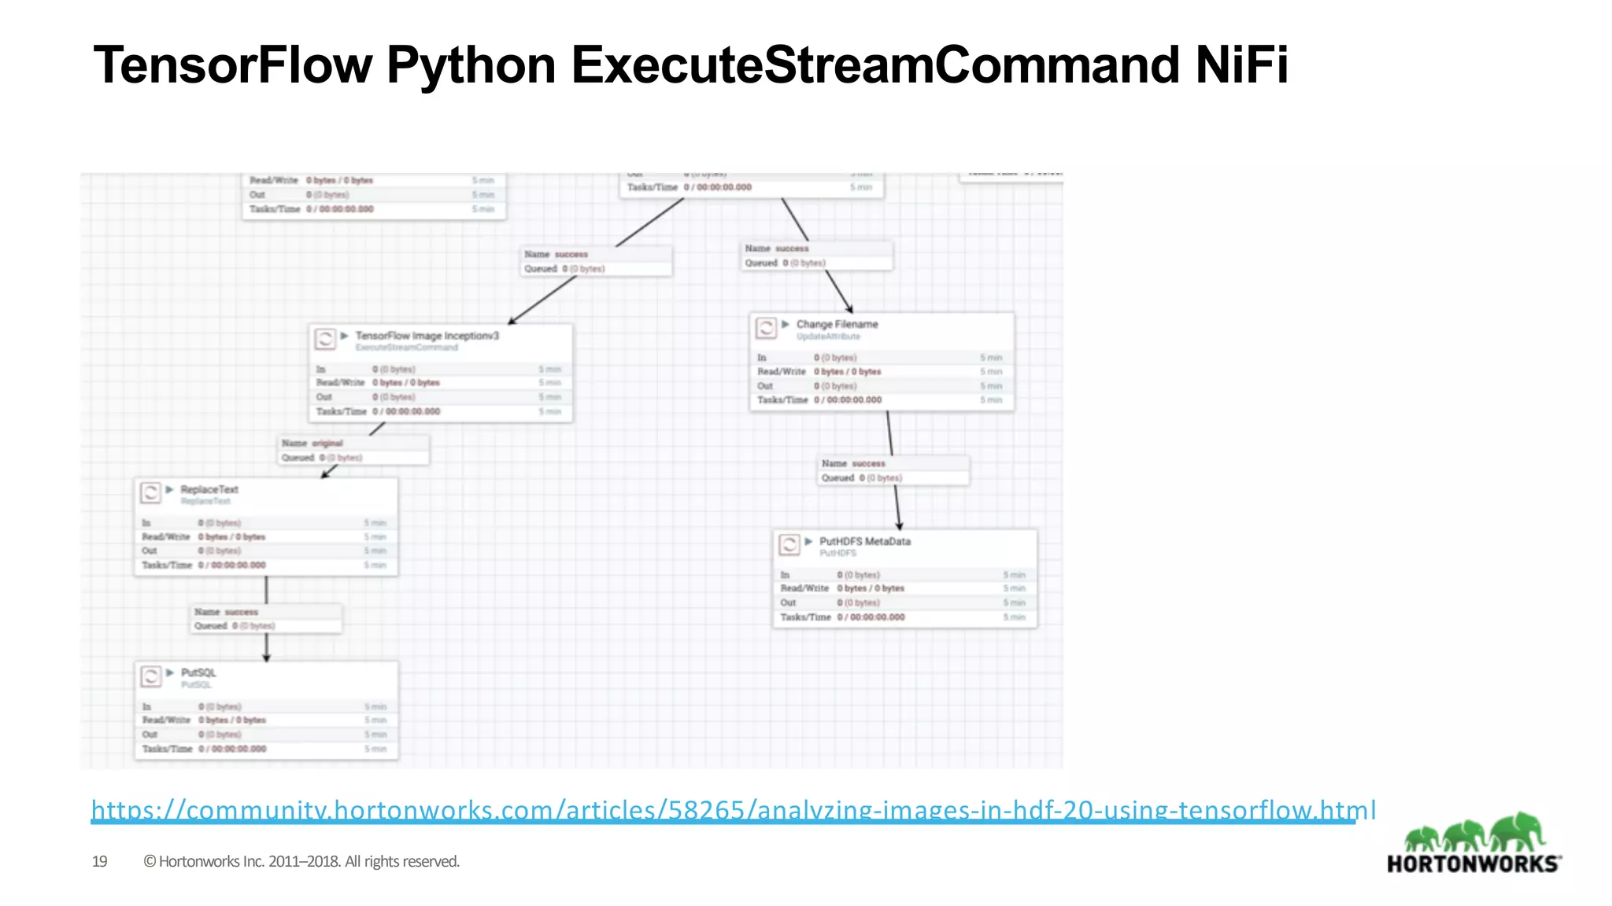
Task: Click the Hortonworks copyright notice
Action: point(301,861)
